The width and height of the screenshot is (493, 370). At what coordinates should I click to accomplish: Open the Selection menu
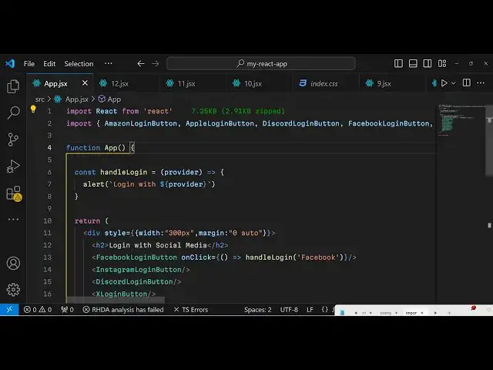tap(79, 63)
